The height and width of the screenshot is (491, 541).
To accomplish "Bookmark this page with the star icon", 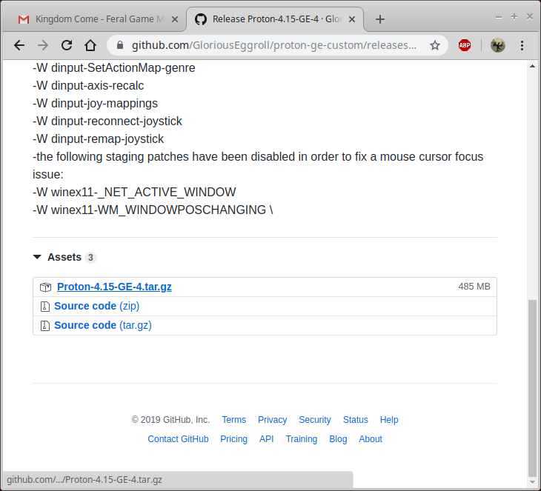I will pos(435,45).
